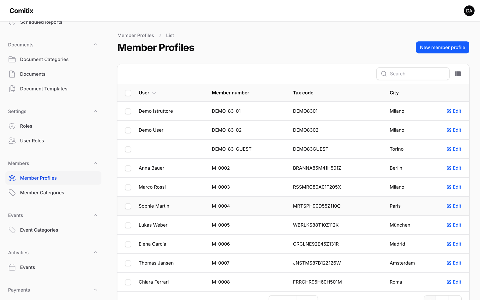Image resolution: width=480 pixels, height=300 pixels.
Task: Click the Comitix logo
Action: (x=21, y=11)
